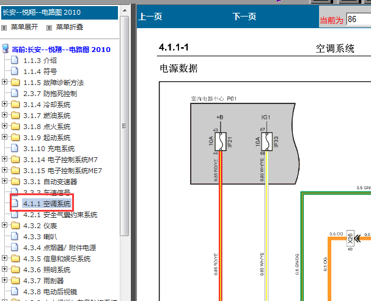Click folder icon of 3.1.9 起动系统
371x301 pixels.
(x=15, y=138)
